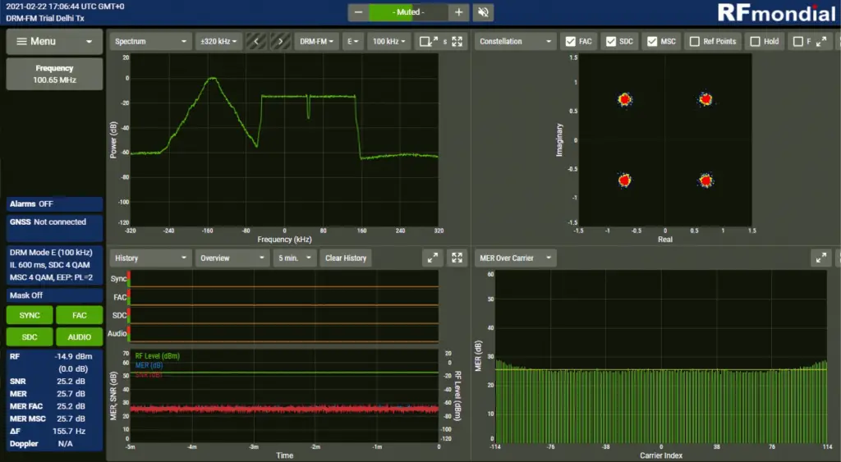Uncheck the SDC constellation checkbox

tap(610, 41)
